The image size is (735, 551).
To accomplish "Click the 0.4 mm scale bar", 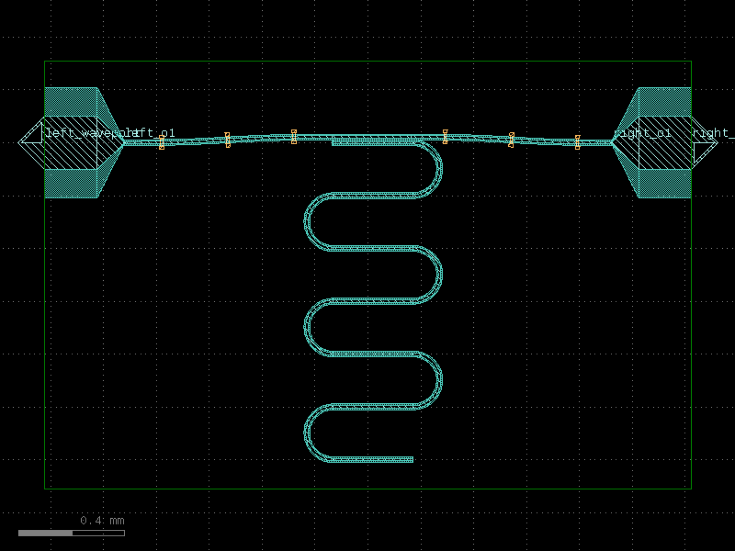I will (72, 533).
